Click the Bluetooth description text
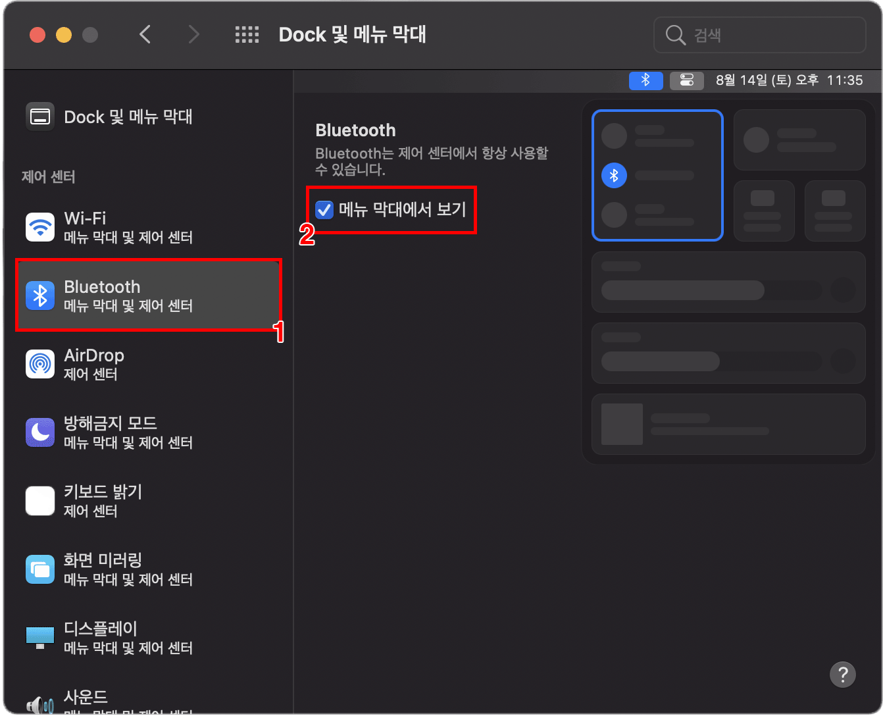 [432, 161]
